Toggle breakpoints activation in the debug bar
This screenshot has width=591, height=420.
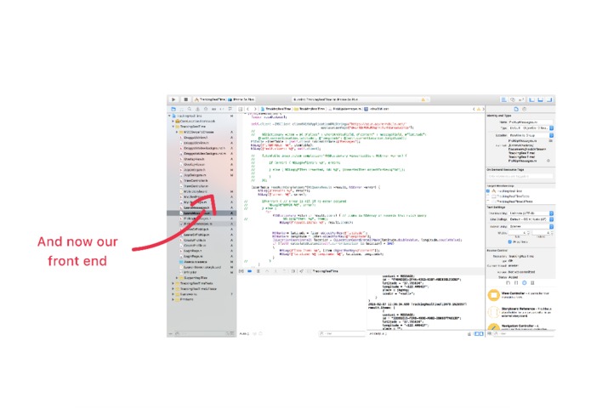[249, 271]
